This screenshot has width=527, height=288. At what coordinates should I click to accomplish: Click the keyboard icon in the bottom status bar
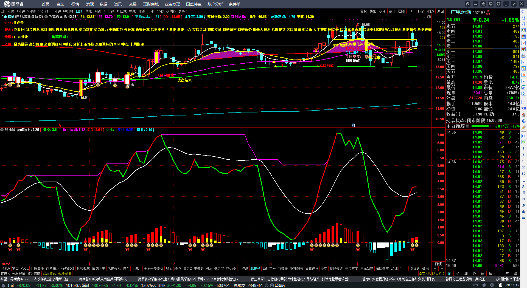(x=476, y=285)
